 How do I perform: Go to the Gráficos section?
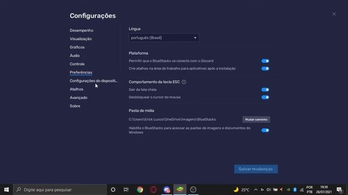click(77, 47)
